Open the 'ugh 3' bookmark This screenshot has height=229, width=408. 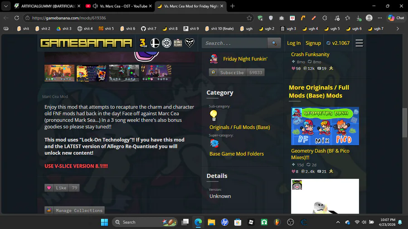point(288,29)
